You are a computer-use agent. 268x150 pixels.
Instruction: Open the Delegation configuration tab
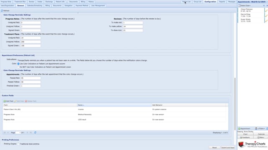click(x=68, y=5)
